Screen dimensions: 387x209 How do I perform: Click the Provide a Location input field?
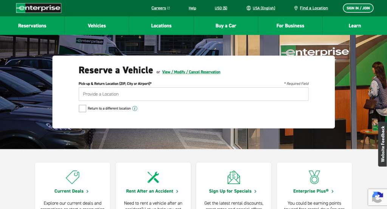[193, 94]
